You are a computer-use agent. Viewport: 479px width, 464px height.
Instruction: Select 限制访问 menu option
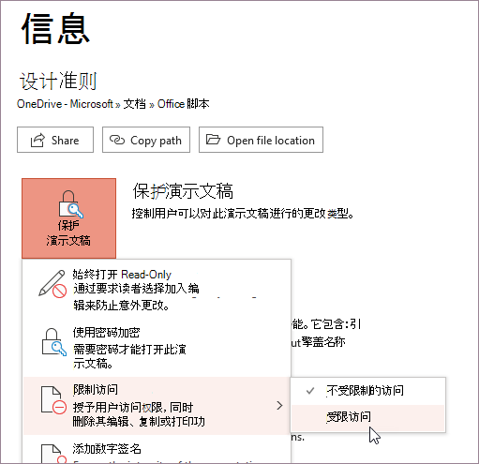[x=157, y=406]
